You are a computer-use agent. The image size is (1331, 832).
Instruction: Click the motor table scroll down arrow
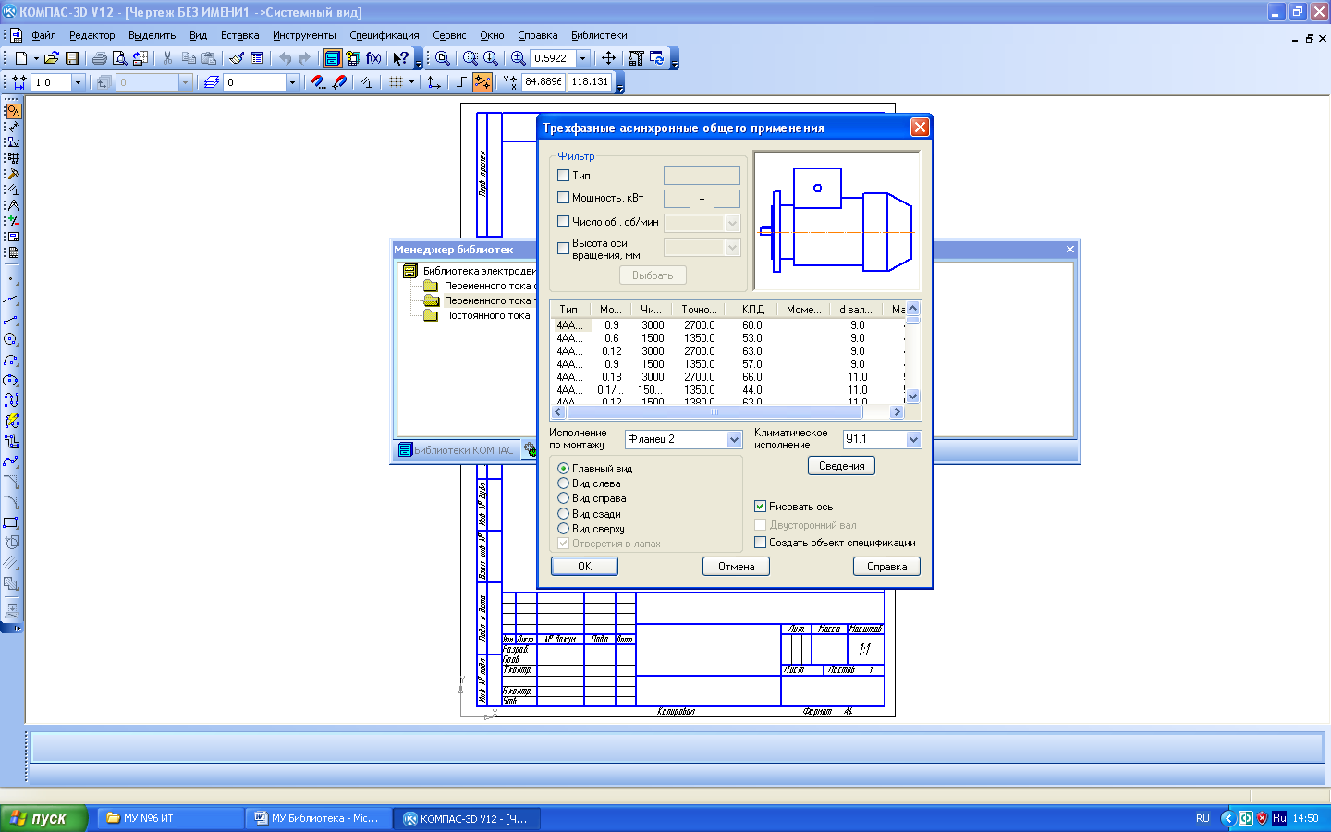913,397
